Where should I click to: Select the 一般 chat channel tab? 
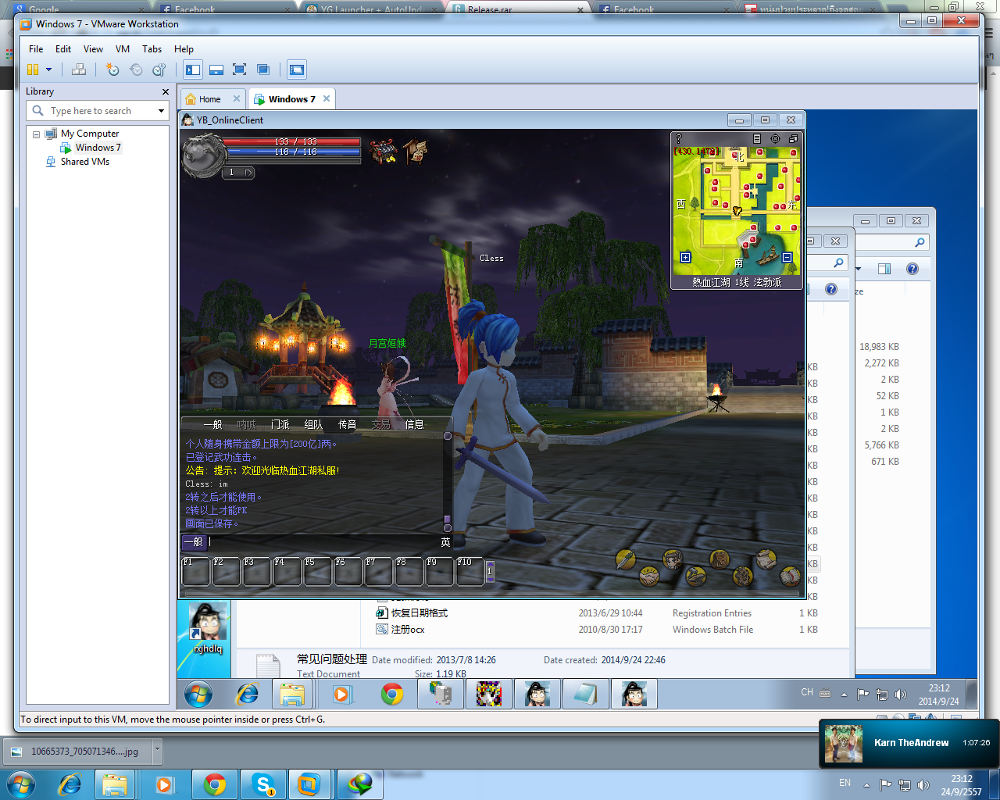(212, 424)
